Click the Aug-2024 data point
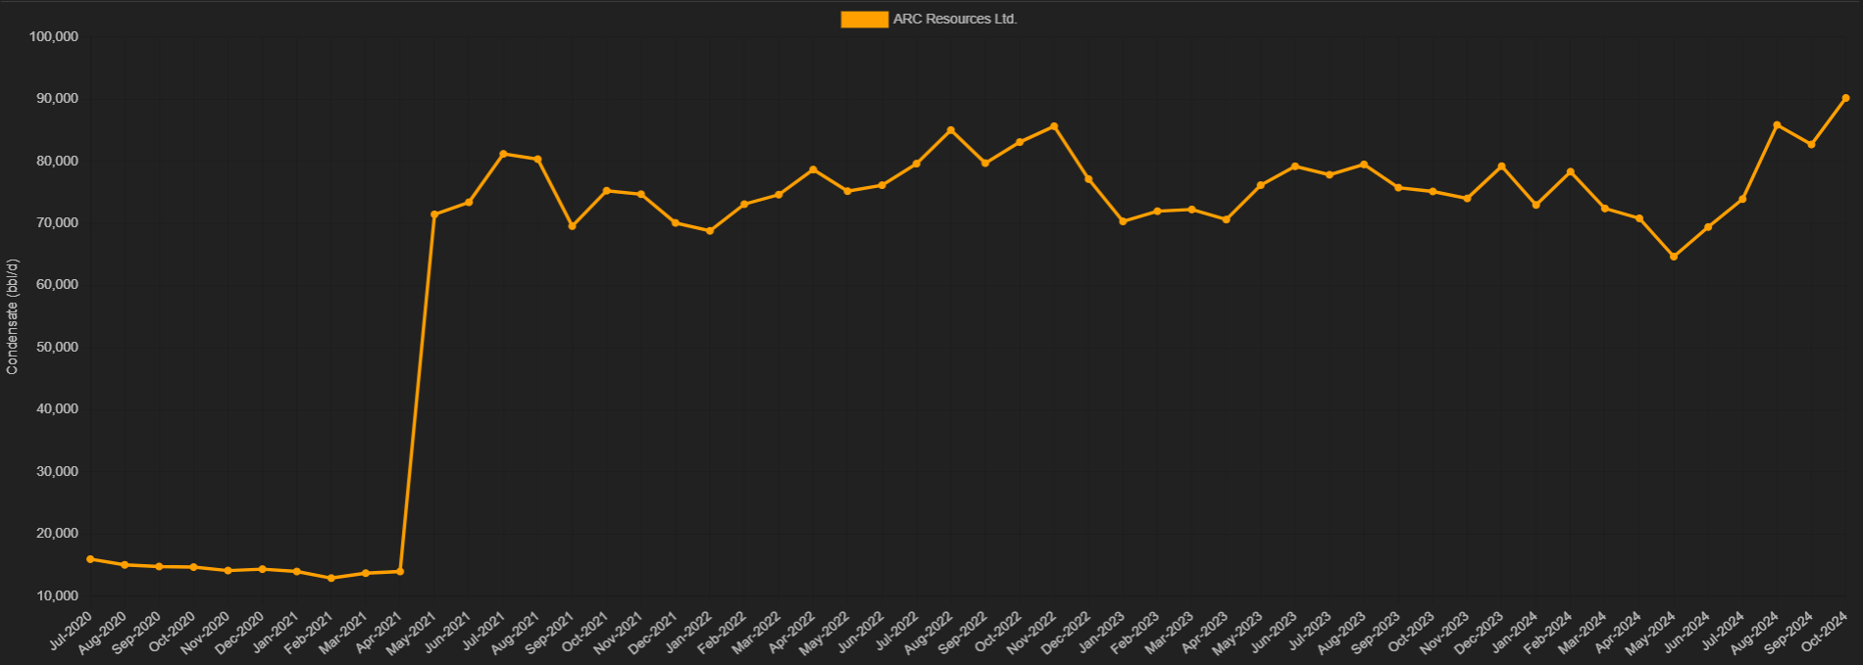Screen dimensions: 1863x665 [1777, 125]
